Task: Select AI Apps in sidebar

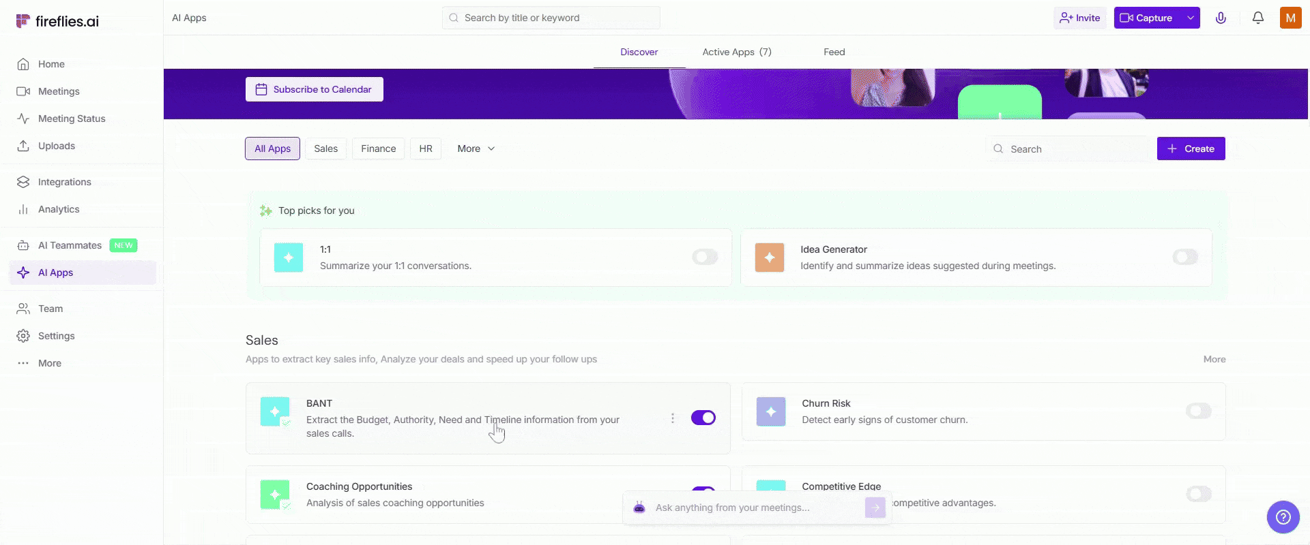Action: [x=82, y=272]
